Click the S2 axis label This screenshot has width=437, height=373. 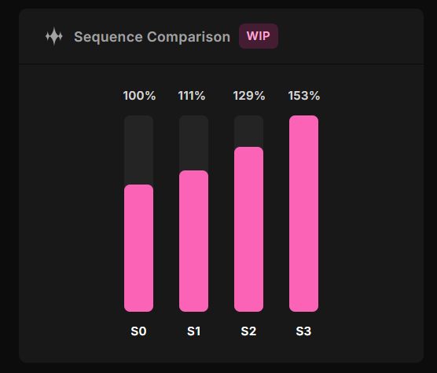coord(248,331)
